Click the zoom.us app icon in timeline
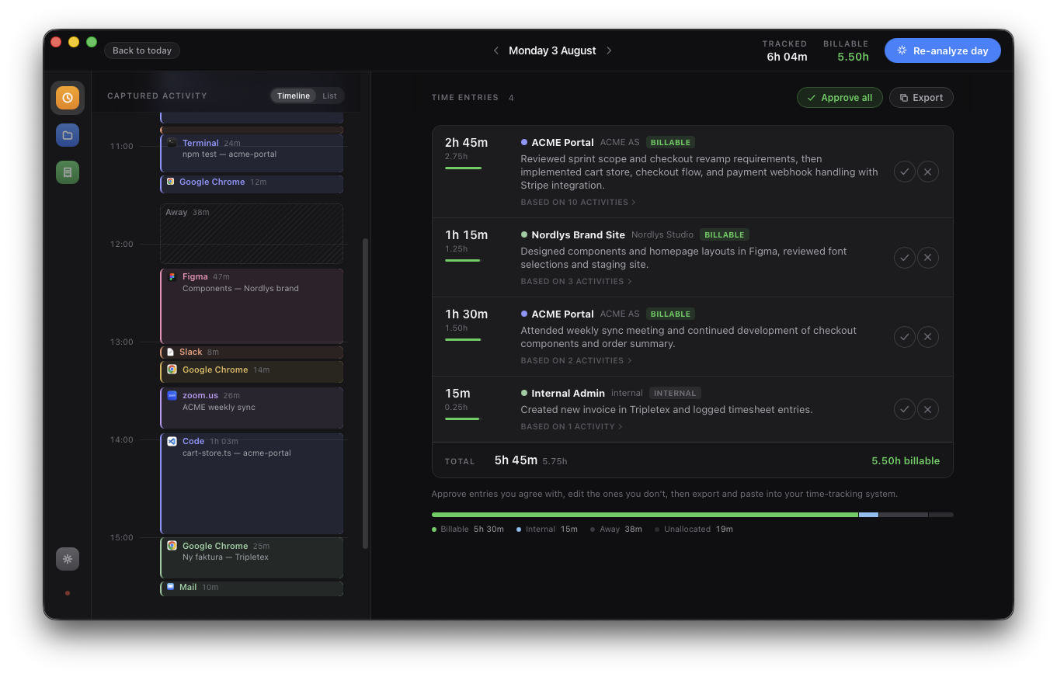The image size is (1057, 677). point(172,395)
